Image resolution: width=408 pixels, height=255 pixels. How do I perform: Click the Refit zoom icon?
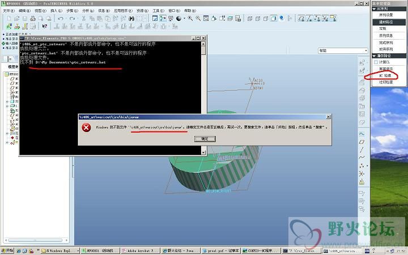206,19
